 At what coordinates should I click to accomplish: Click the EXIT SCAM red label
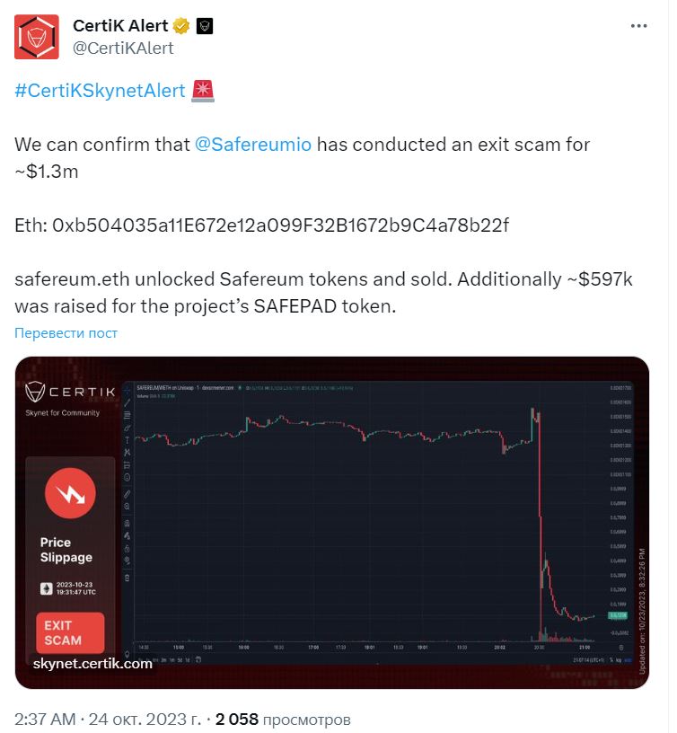click(70, 632)
